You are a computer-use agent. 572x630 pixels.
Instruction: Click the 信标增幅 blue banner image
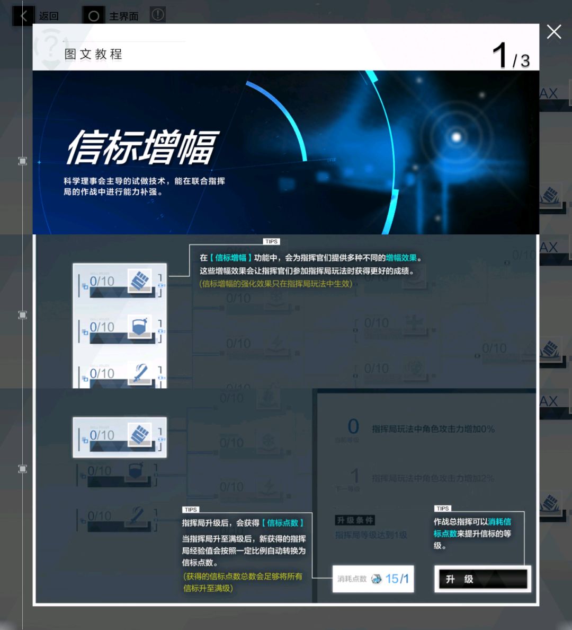(x=286, y=152)
